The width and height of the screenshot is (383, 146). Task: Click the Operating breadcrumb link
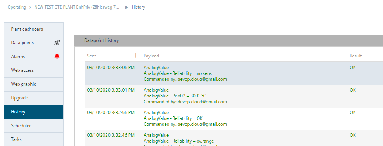pos(17,7)
